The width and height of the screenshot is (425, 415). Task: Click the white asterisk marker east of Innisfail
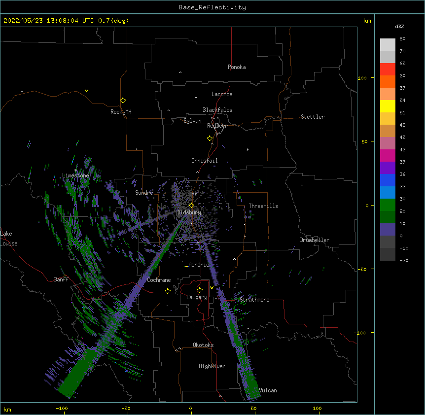(248, 149)
